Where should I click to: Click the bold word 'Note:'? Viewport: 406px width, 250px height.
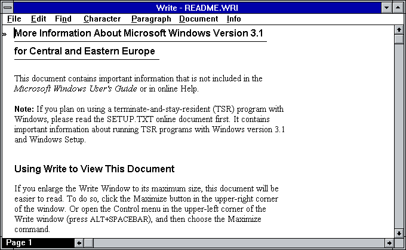click(24, 109)
